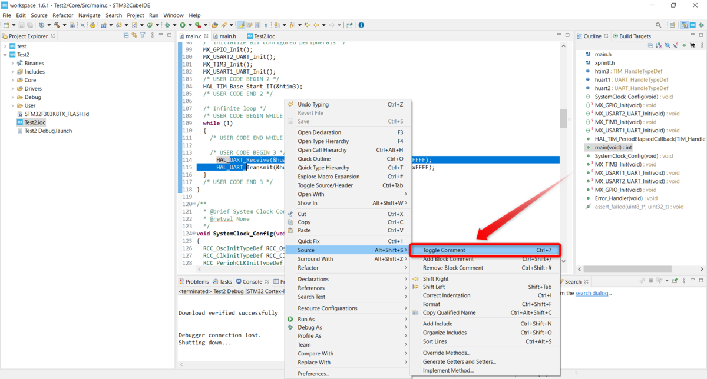Viewport: 707px width, 379px height.
Task: Expand the test project node
Action: [5, 46]
